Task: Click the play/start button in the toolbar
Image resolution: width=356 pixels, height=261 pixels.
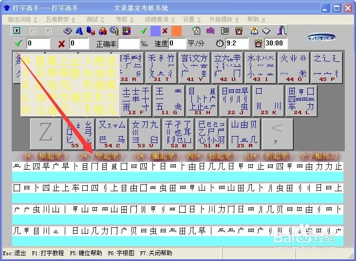Action: click(17, 30)
